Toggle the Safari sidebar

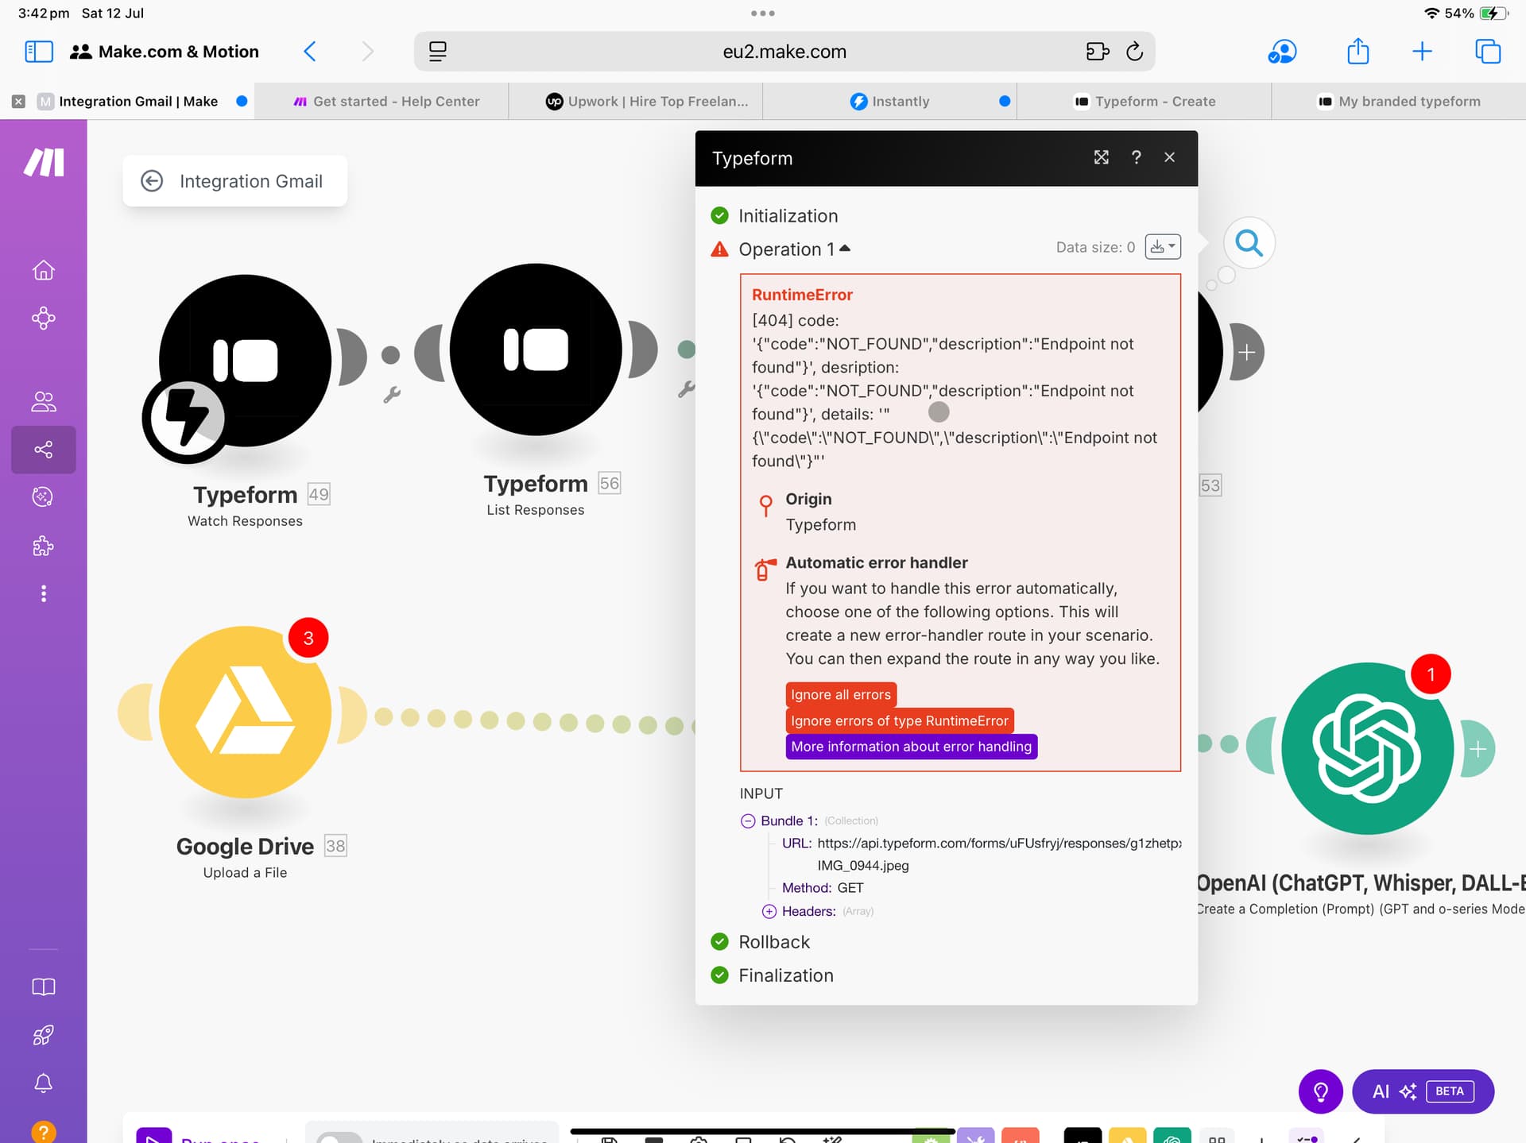coord(39,52)
